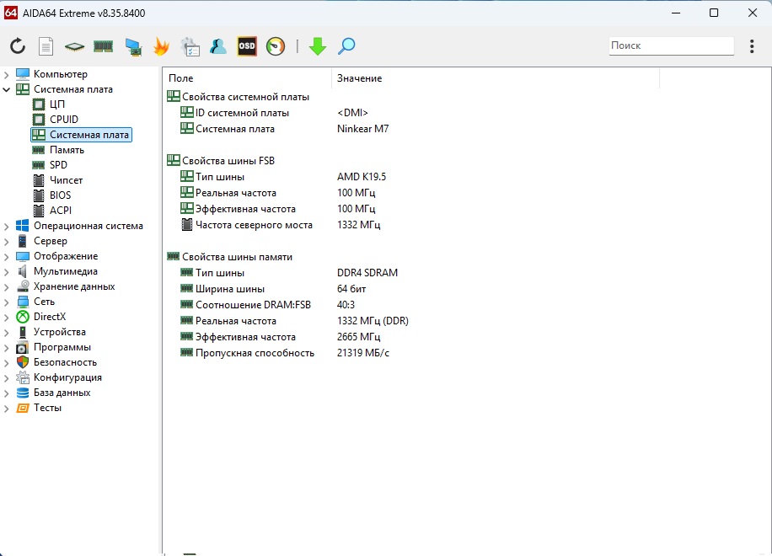Select the Свойства шины памяти heading
This screenshot has height=556, width=772.
pos(229,257)
